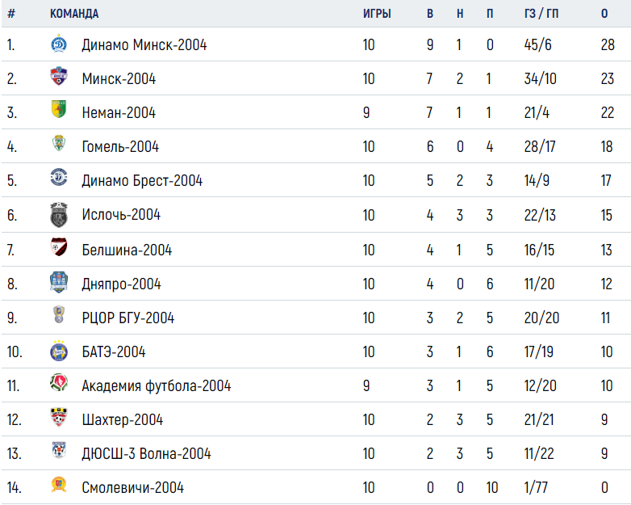Click the Неман-2004 green-yellow crest

(59, 109)
